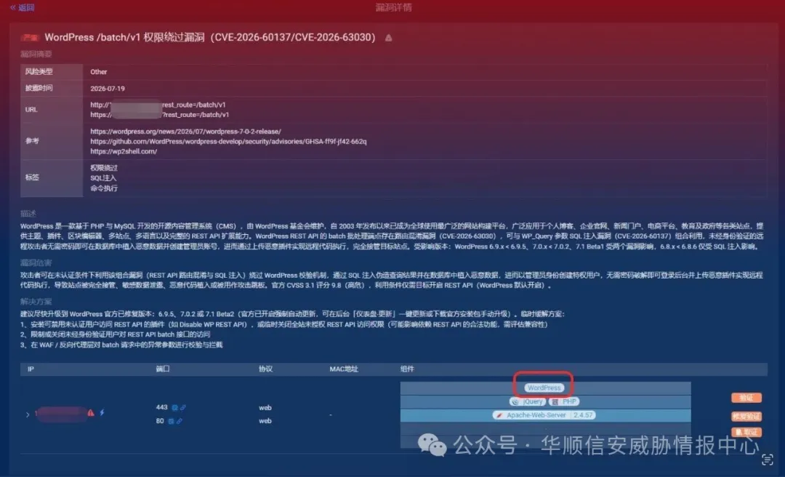Open the link icon beside port 80

coord(180,422)
